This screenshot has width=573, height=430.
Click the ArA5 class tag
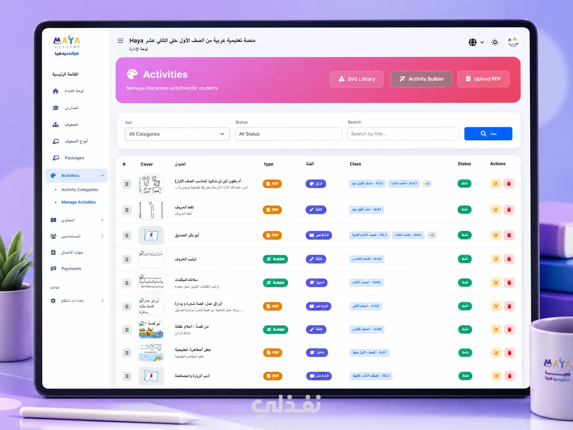(x=367, y=259)
